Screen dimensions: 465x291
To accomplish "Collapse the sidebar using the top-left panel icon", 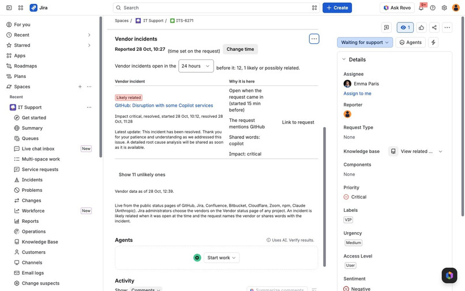I will [x=9, y=8].
